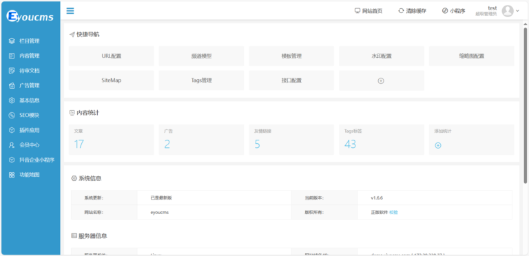This screenshot has width=529, height=256.
Task: Open 抖音企业小程序 in the sidebar
Action: 37,160
